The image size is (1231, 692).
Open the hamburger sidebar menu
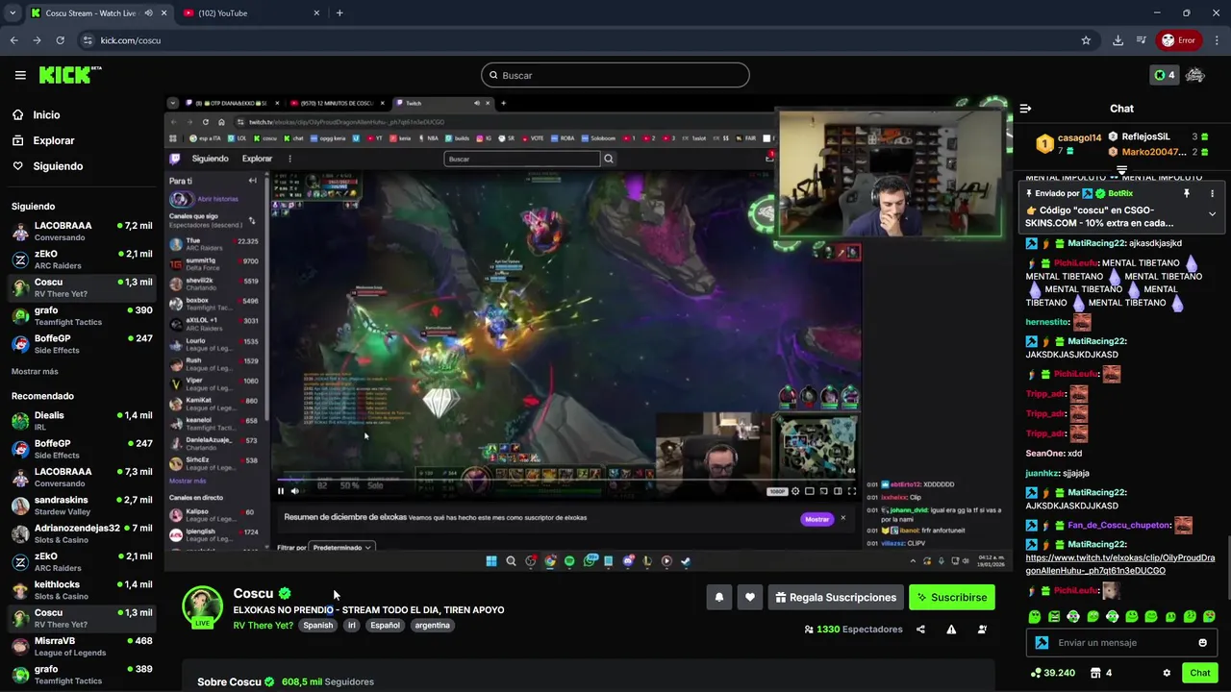tap(20, 75)
